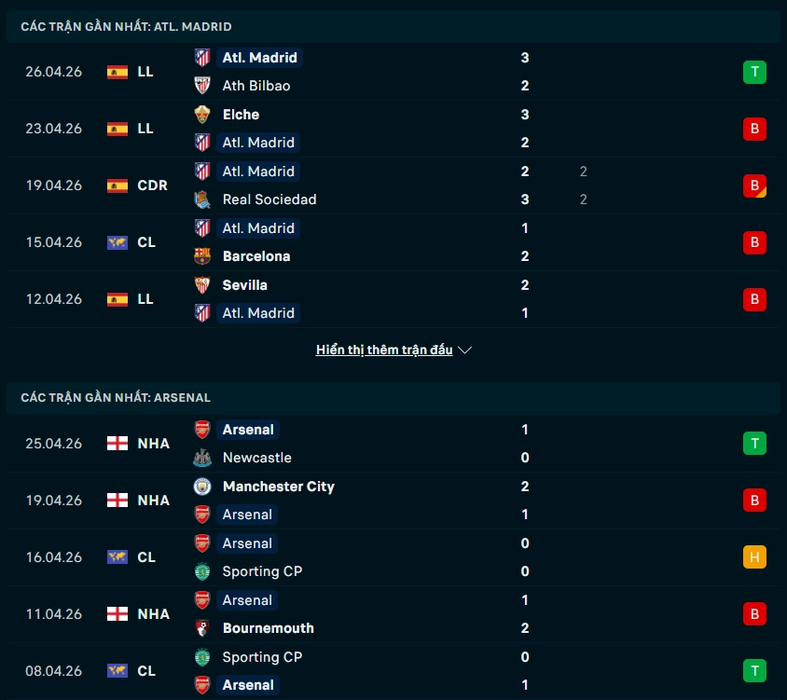Expand additional matches with the chevron arrow
The image size is (787, 700).
(x=464, y=350)
